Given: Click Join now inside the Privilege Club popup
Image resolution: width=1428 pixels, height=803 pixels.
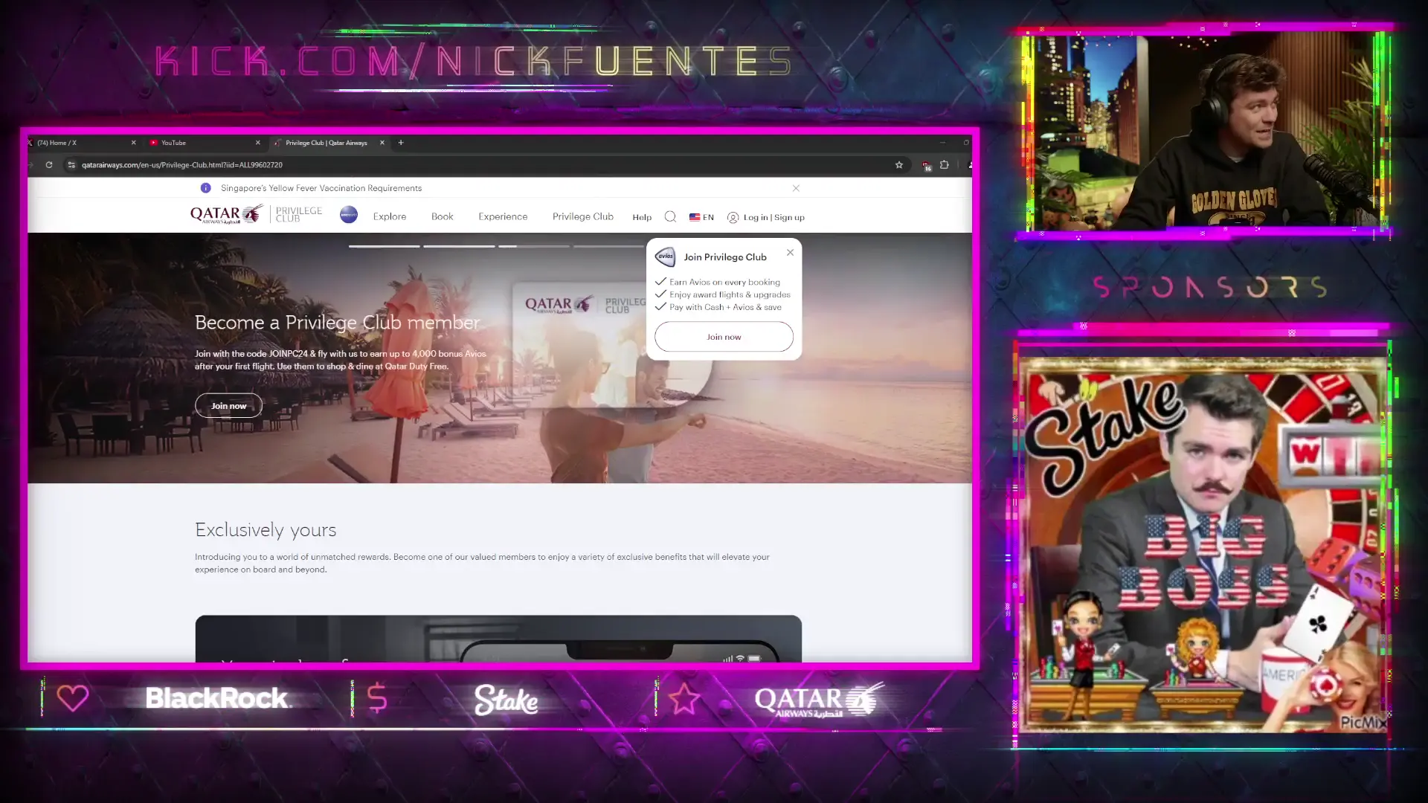Looking at the screenshot, I should pos(723,336).
